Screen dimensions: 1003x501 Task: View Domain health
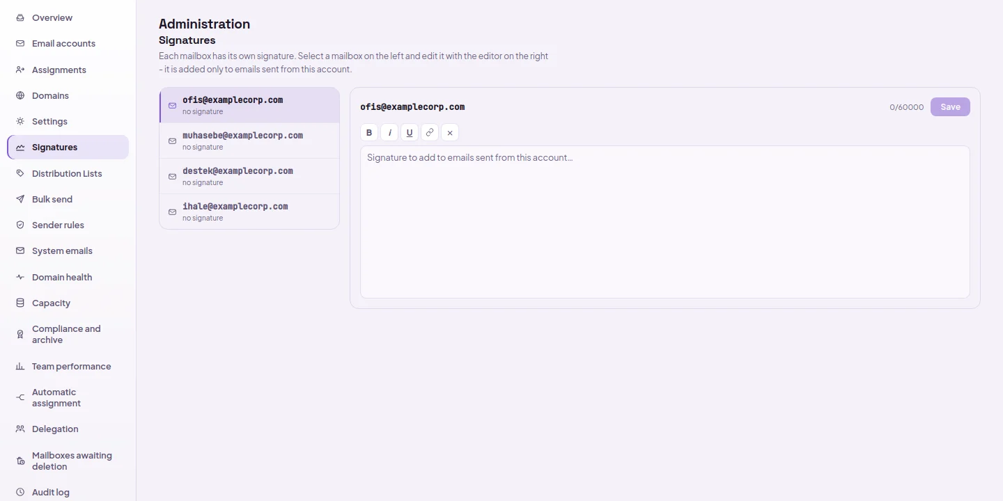tap(68, 277)
